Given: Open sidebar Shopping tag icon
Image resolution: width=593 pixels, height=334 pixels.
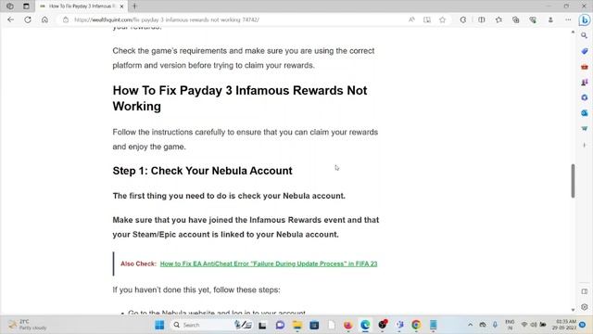Looking at the screenshot, I should pos(585,51).
